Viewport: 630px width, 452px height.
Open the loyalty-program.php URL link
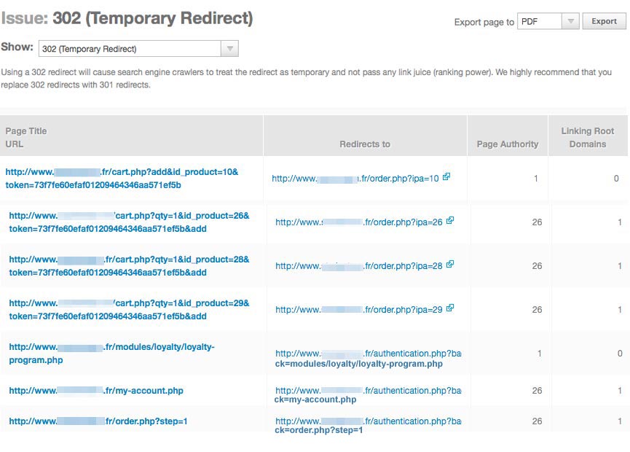click(x=111, y=354)
